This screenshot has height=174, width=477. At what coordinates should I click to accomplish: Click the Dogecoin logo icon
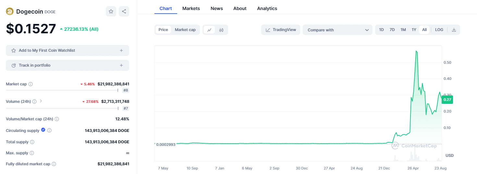point(9,11)
